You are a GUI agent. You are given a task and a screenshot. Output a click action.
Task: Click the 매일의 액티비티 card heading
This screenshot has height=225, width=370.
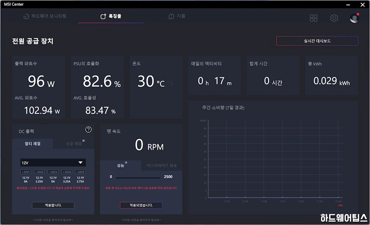[206, 64]
